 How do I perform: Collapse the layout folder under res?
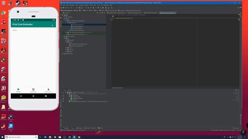66,42
